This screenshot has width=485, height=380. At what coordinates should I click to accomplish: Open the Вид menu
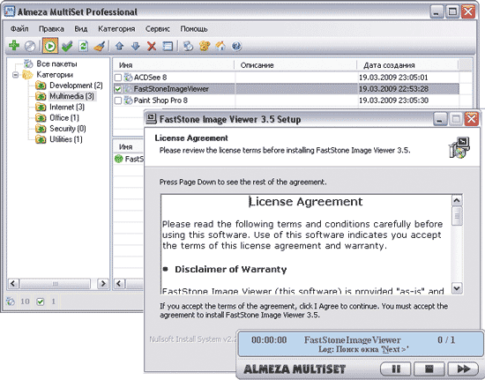[81, 29]
